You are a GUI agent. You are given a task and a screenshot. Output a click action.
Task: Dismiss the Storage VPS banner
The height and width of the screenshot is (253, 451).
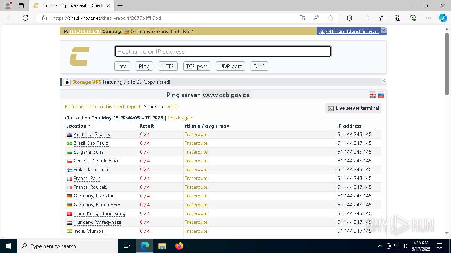(x=384, y=80)
